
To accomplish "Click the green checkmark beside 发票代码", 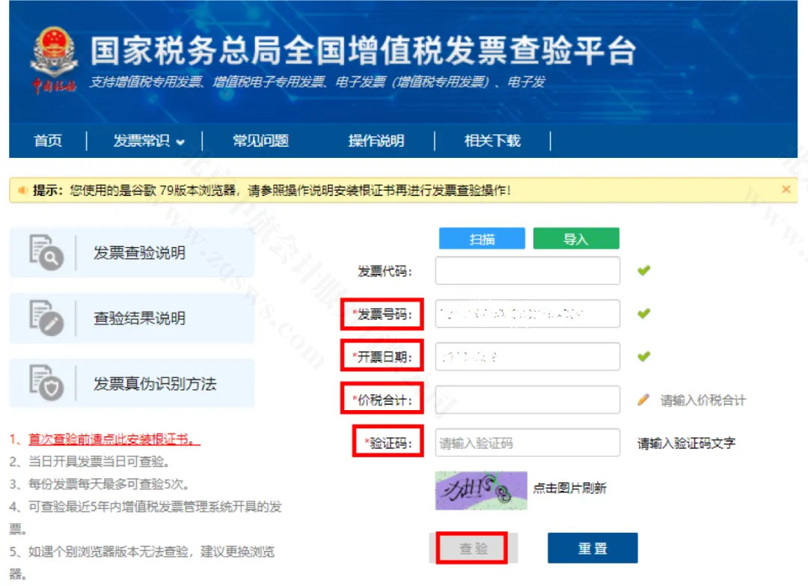I will tap(643, 270).
